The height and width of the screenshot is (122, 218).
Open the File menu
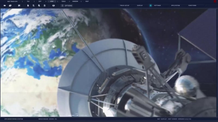(x=28, y=1)
